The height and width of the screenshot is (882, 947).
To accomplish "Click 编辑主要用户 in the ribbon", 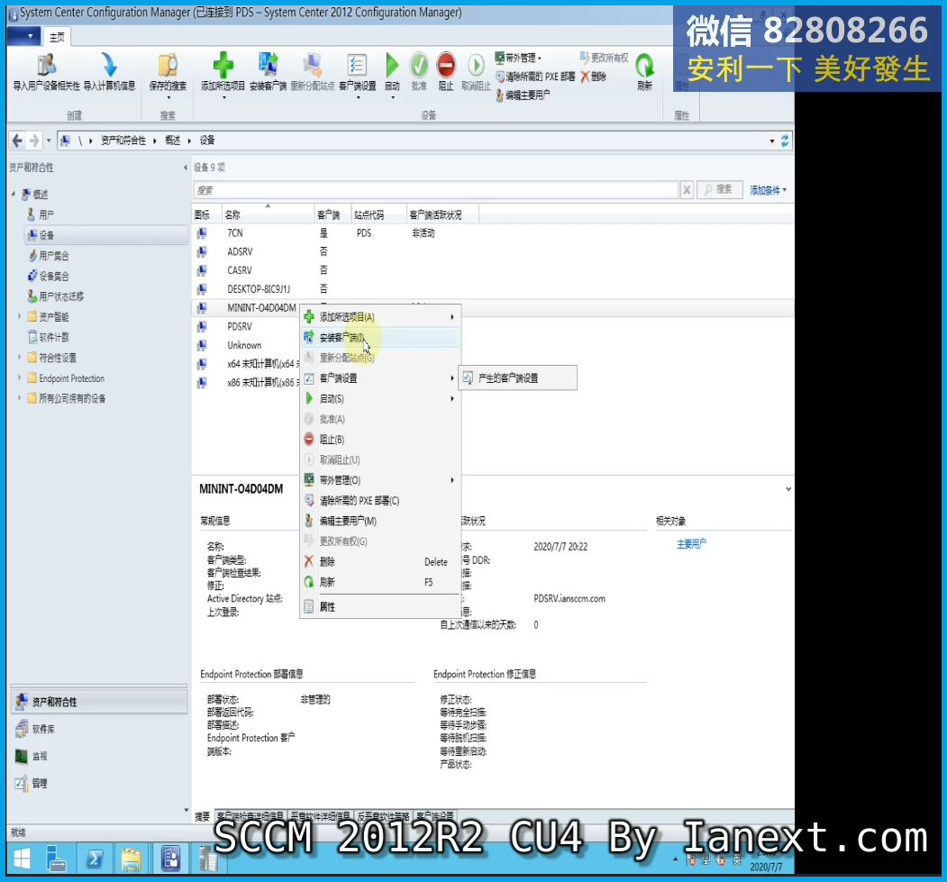I will coord(523,95).
